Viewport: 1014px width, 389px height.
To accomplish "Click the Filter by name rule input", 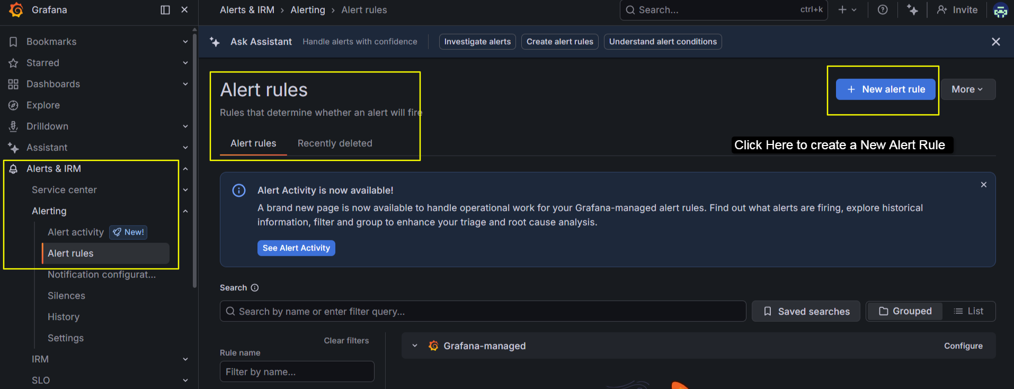I will (x=297, y=372).
